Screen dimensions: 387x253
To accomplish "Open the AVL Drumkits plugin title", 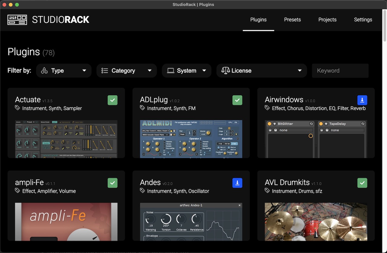I will [287, 182].
